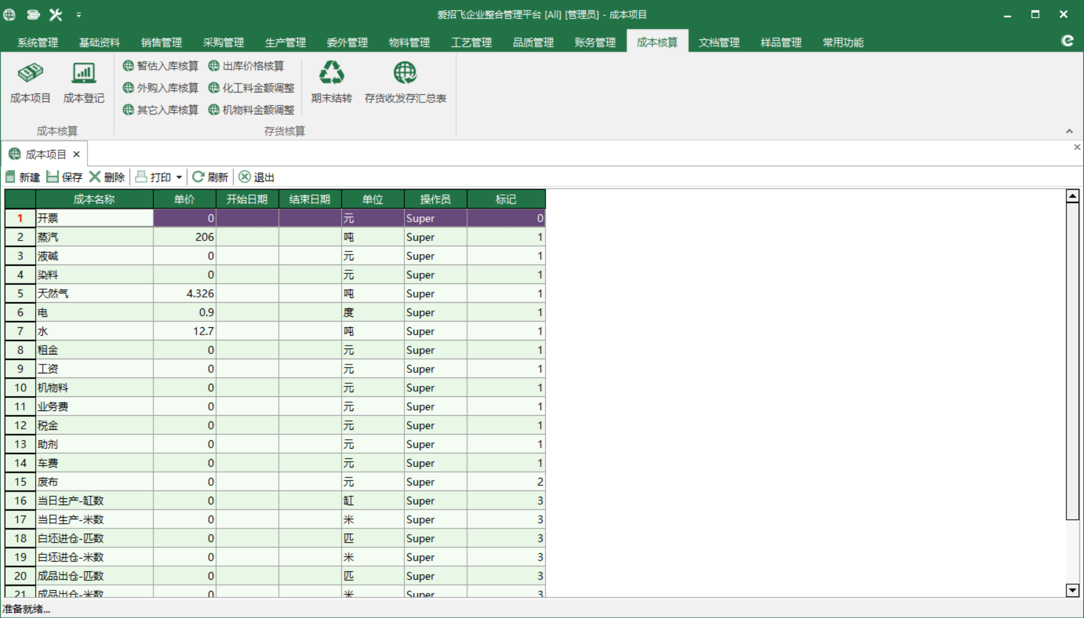Edit the 开票 cost name cell
1084x618 pixels.
pyautogui.click(x=94, y=218)
